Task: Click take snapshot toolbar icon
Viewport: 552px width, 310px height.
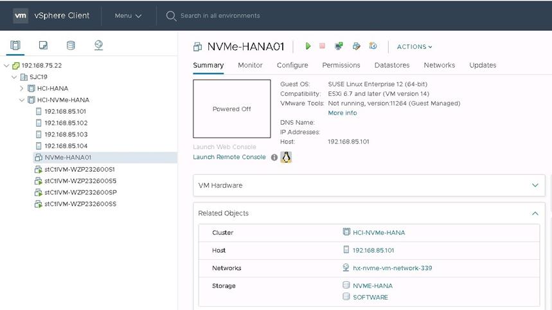Action: tap(373, 46)
